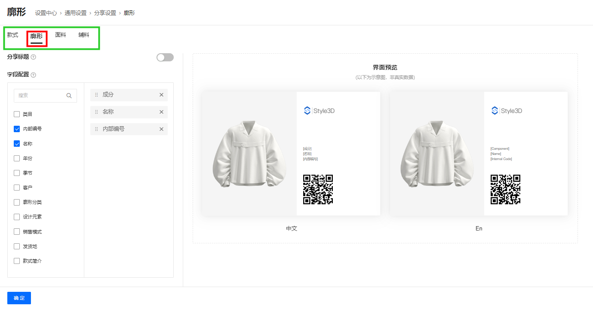Remove the 成分 field using its X icon
This screenshot has width=593, height=315.
pyautogui.click(x=161, y=95)
